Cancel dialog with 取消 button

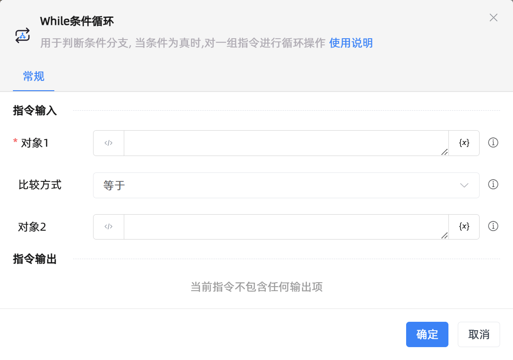pyautogui.click(x=479, y=334)
